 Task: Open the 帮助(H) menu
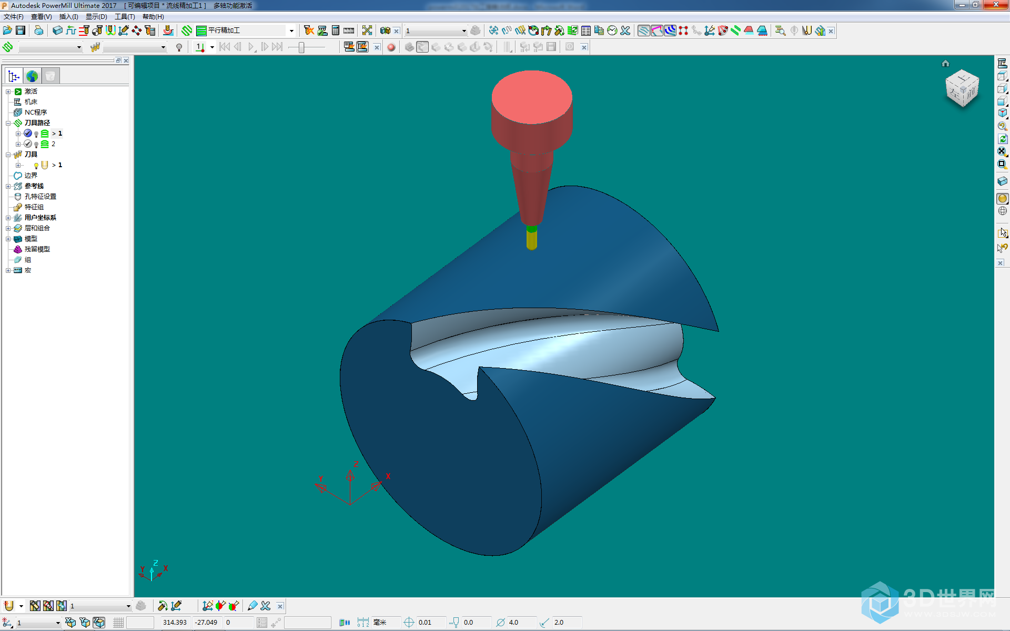pyautogui.click(x=153, y=17)
